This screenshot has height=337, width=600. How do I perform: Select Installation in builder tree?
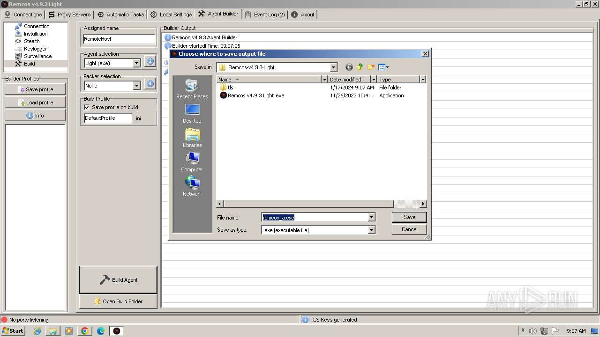(36, 34)
